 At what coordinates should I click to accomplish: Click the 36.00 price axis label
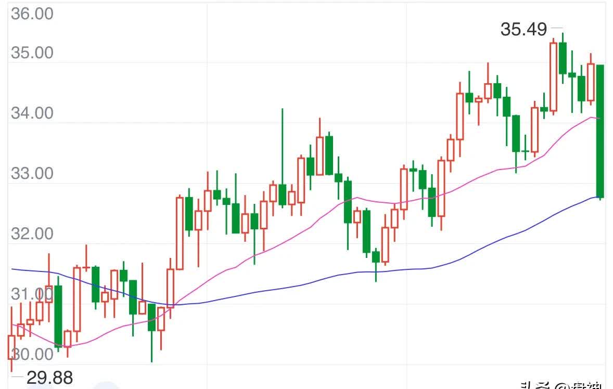32,14
